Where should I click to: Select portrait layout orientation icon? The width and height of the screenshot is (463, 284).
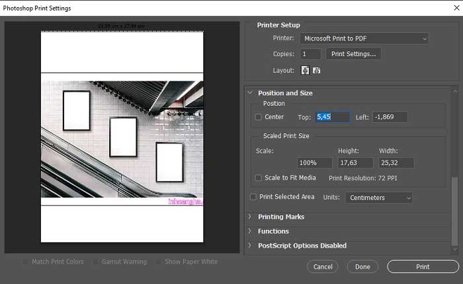[306, 70]
